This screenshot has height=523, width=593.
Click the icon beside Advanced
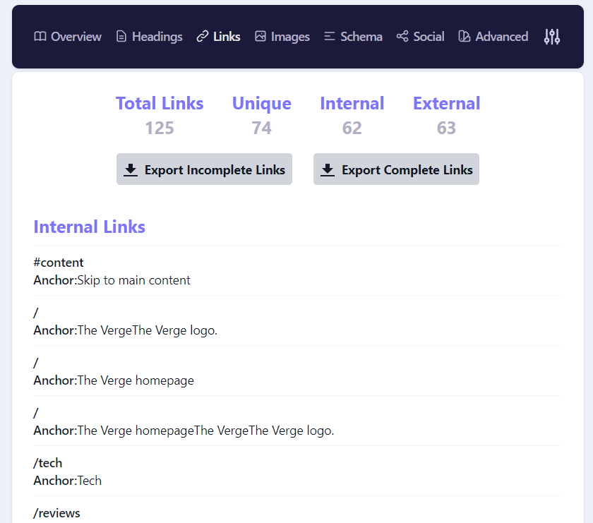[465, 37]
